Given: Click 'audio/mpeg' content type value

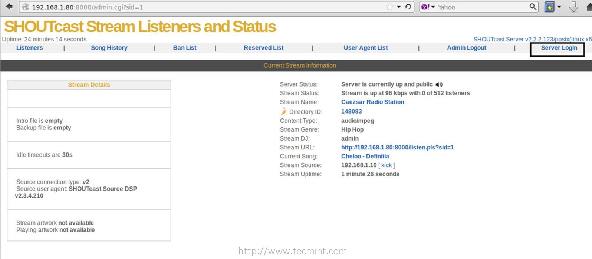Looking at the screenshot, I should tap(358, 121).
